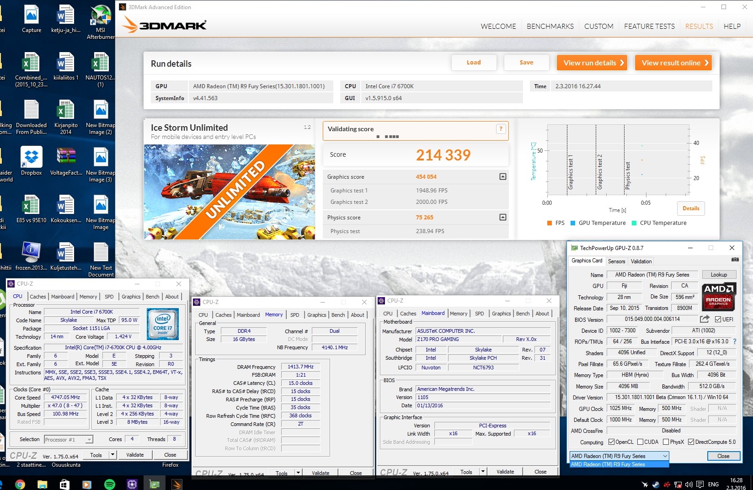Image resolution: width=753 pixels, height=490 pixels.
Task: Open the Processor #1 selection dropdown in CPU-Z
Action: point(69,440)
